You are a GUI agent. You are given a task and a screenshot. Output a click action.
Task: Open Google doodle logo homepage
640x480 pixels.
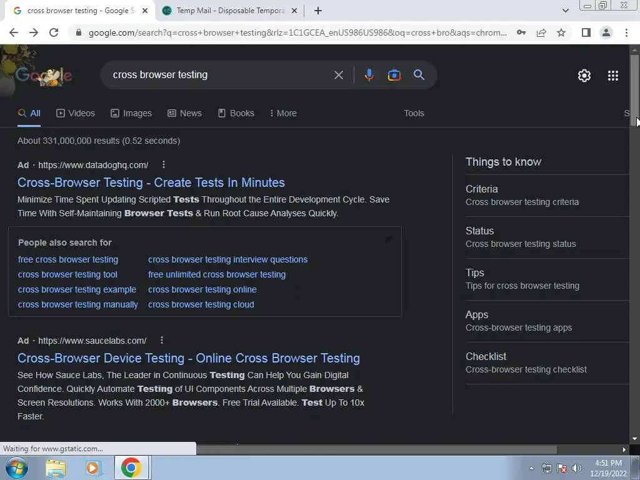click(44, 76)
